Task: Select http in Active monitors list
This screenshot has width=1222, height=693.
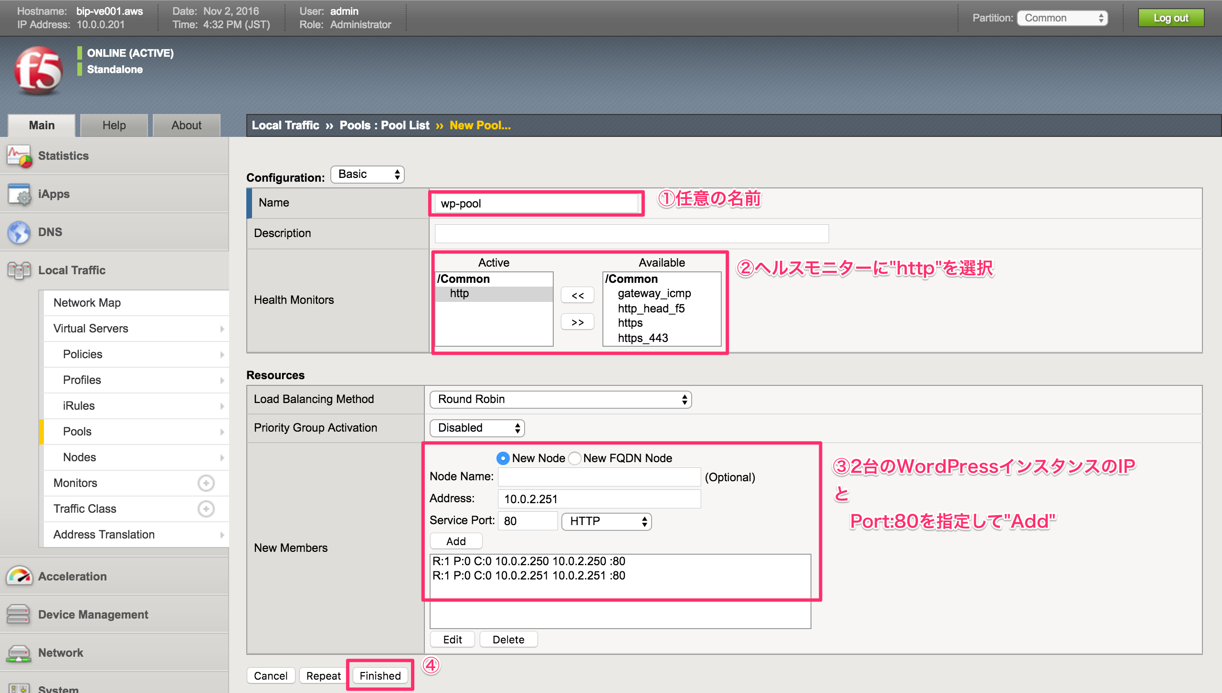Action: tap(494, 294)
